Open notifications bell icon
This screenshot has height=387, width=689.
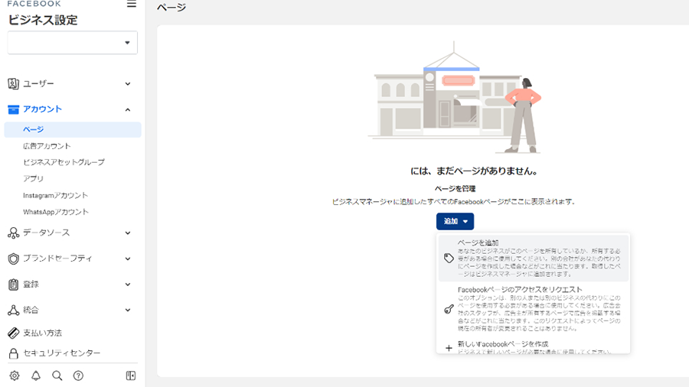pyautogui.click(x=36, y=376)
